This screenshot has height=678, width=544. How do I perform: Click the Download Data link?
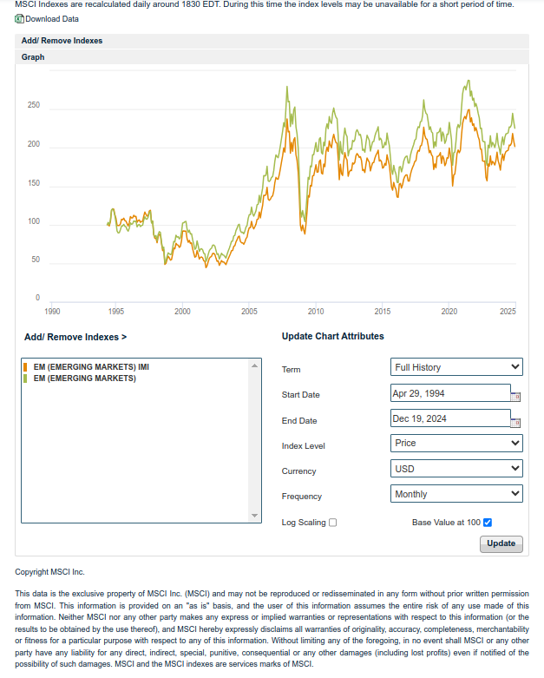tap(52, 18)
